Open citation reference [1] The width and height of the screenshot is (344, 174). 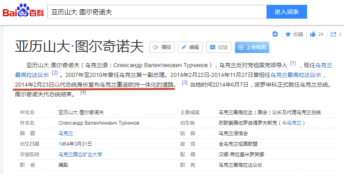(x=293, y=63)
